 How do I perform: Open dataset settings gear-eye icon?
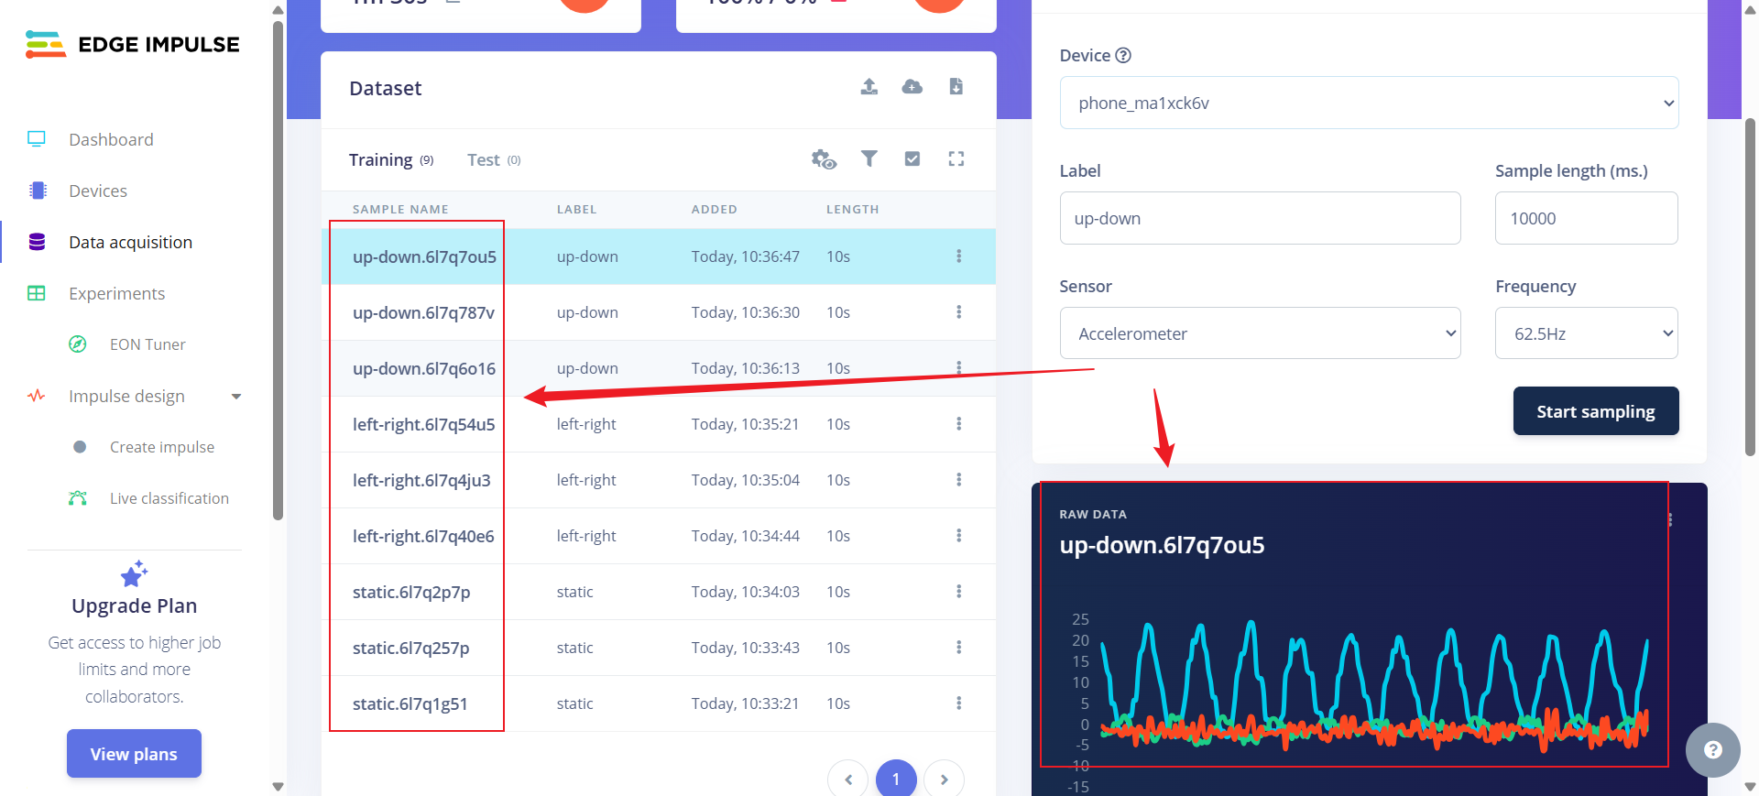pyautogui.click(x=824, y=159)
